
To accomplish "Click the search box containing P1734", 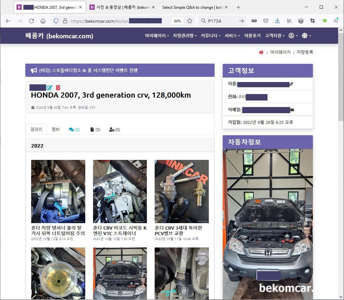I will tap(221, 21).
